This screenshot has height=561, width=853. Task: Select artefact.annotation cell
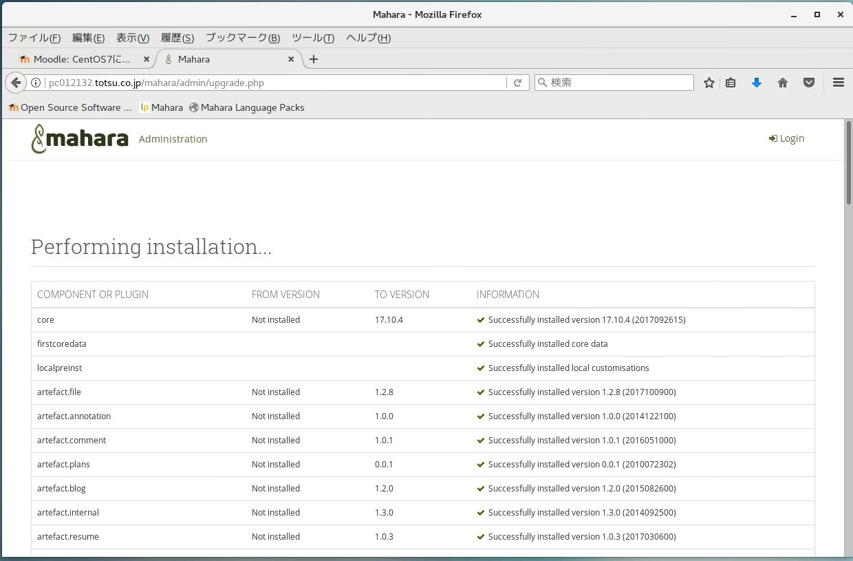pyautogui.click(x=74, y=416)
